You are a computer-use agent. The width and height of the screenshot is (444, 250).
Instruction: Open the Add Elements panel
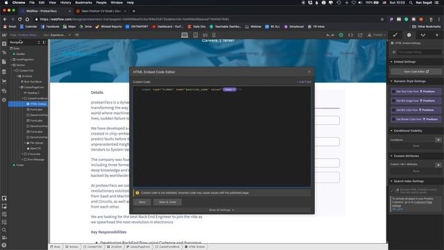pos(4,44)
